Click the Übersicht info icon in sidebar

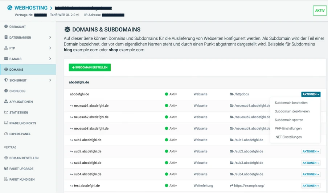(x=6, y=27)
